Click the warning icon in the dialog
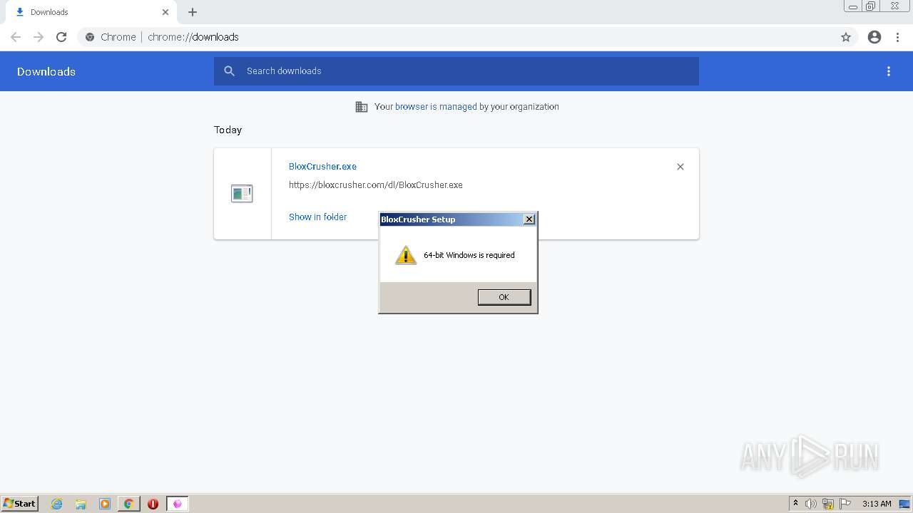 click(406, 255)
